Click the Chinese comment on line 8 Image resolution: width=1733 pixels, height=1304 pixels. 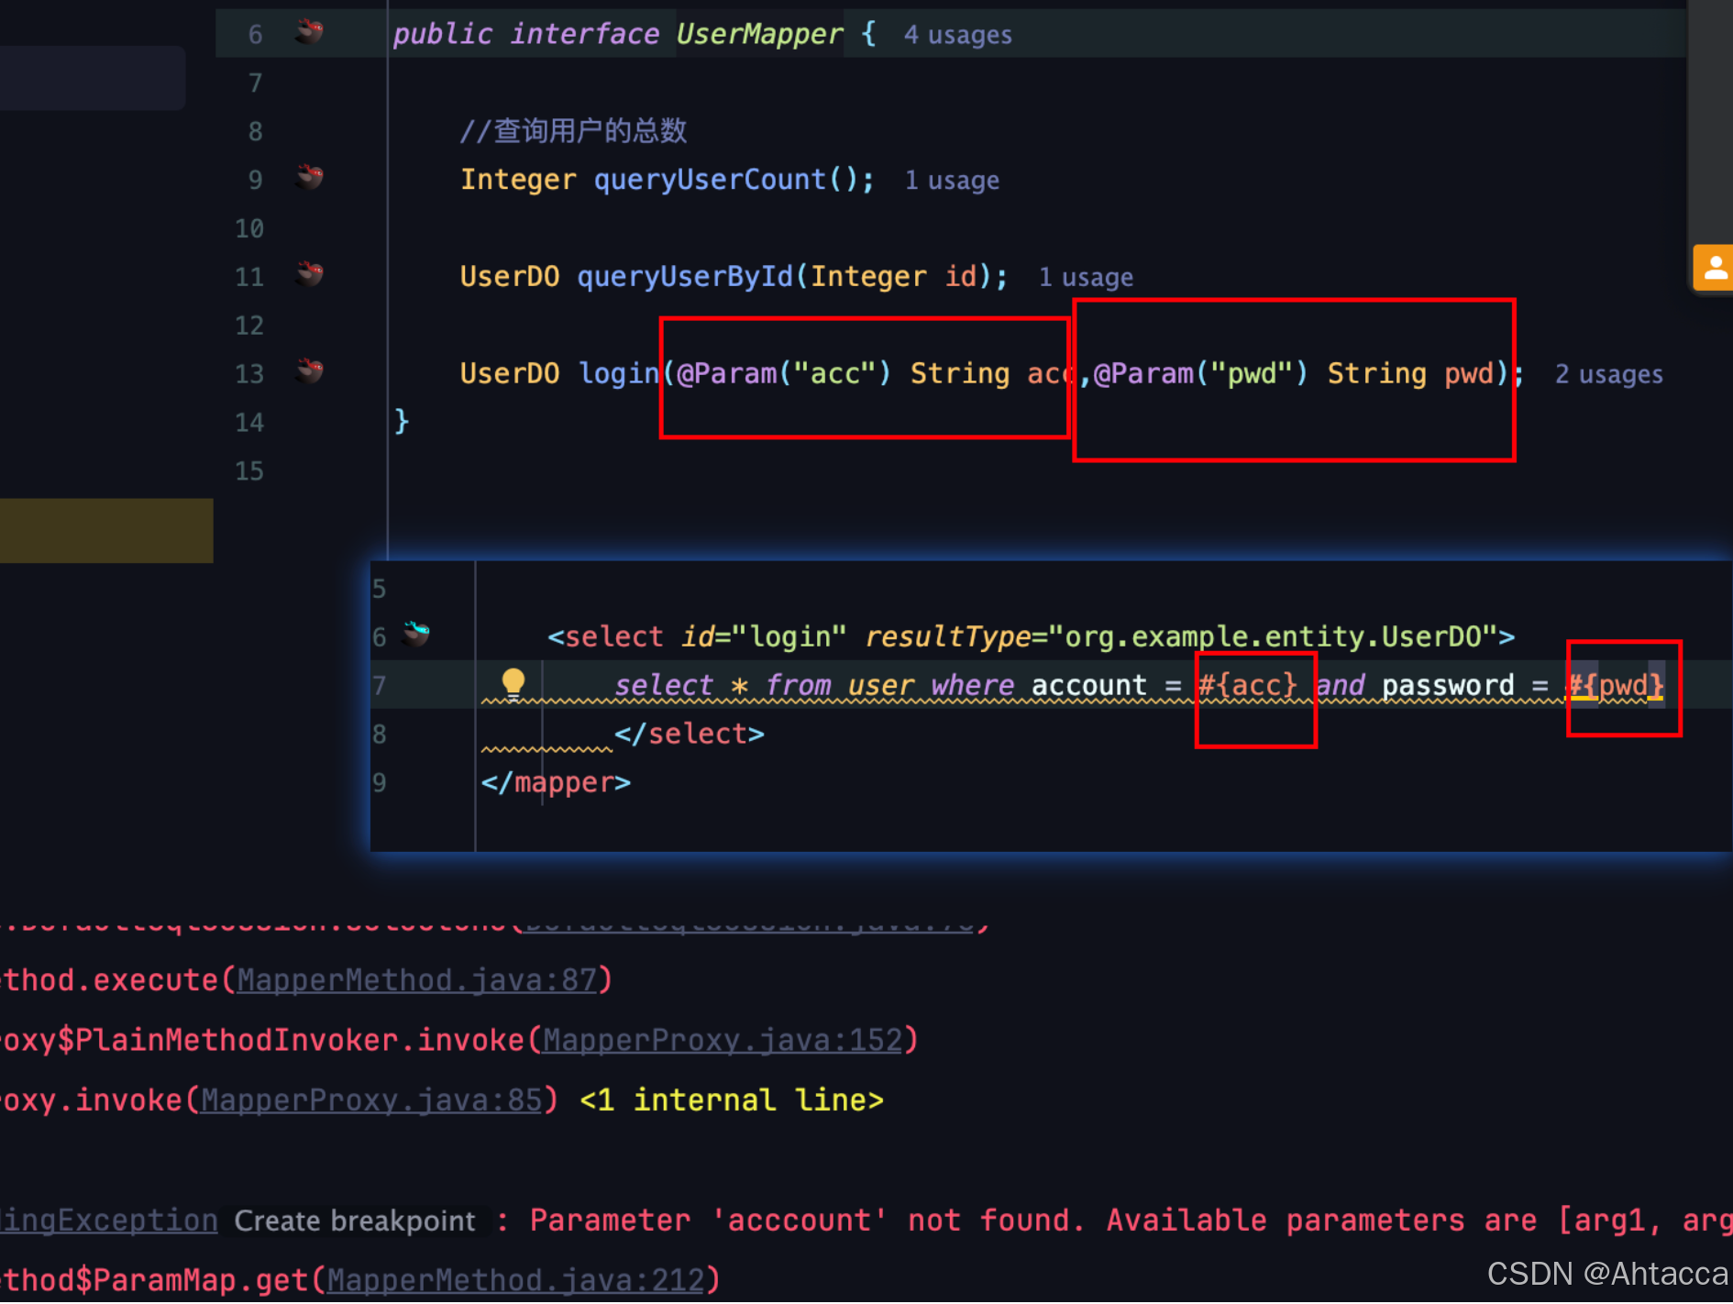coord(573,131)
